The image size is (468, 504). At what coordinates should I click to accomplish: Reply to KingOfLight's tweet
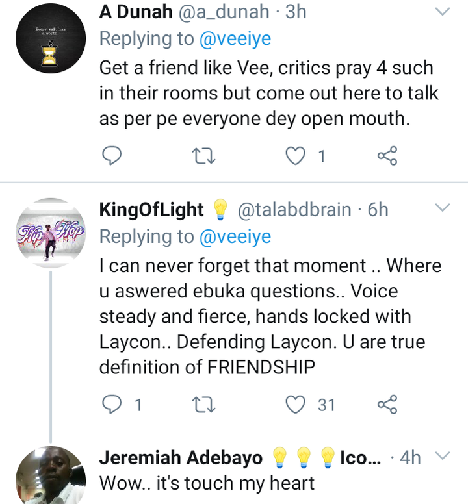pos(113,405)
